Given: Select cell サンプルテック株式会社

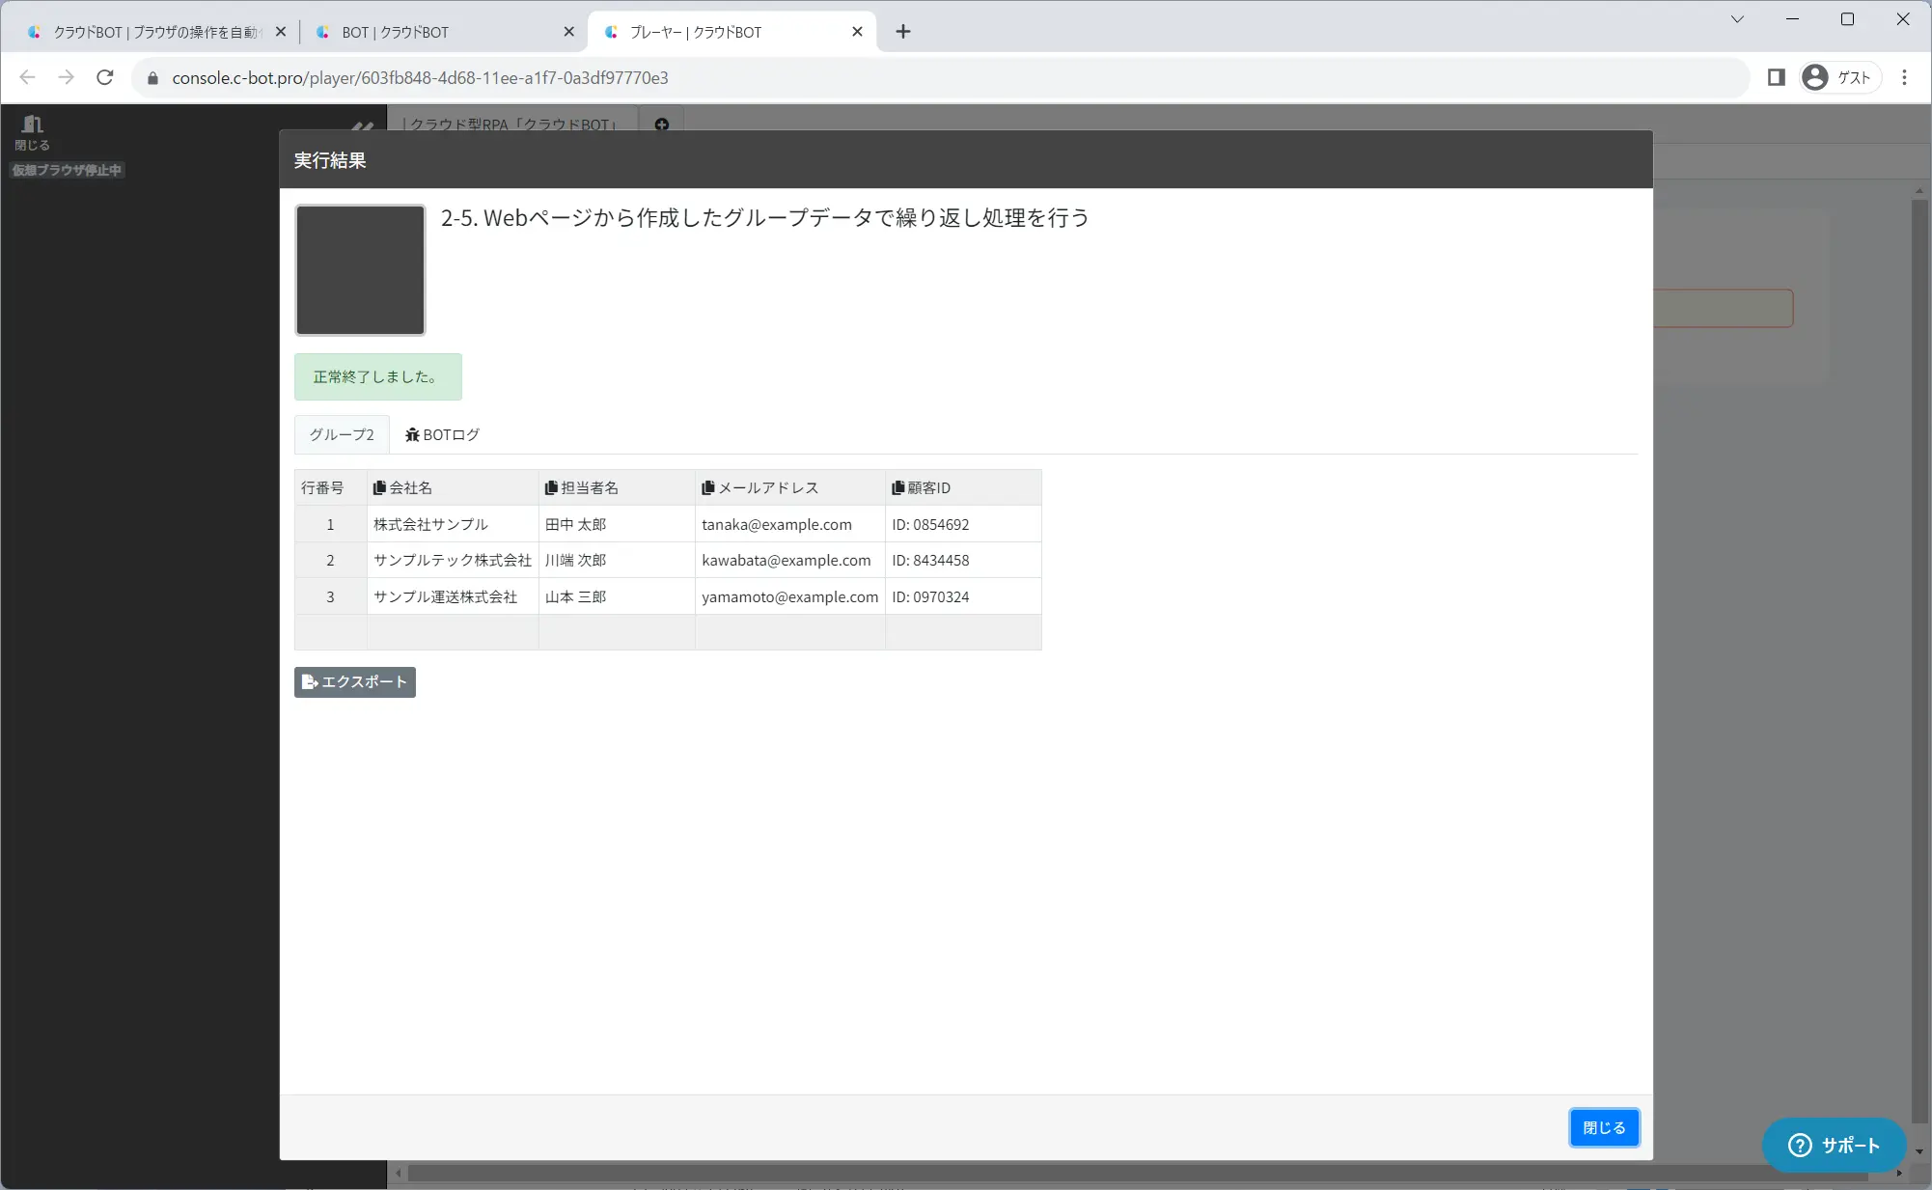Looking at the screenshot, I should 453,560.
